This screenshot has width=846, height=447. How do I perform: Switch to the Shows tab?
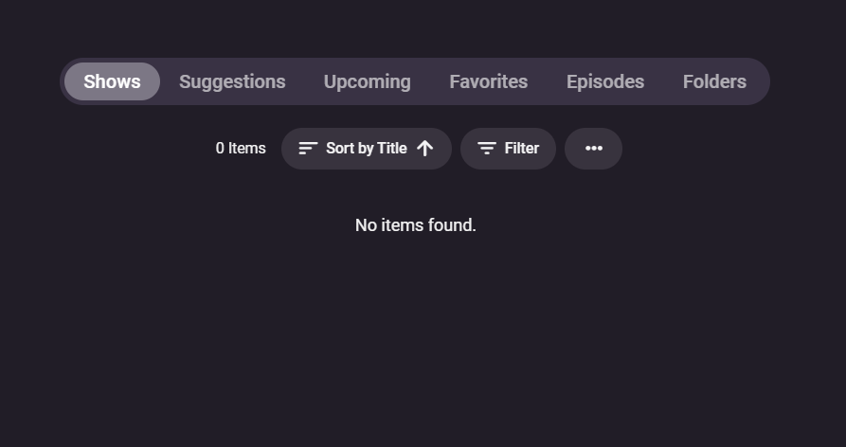click(112, 81)
